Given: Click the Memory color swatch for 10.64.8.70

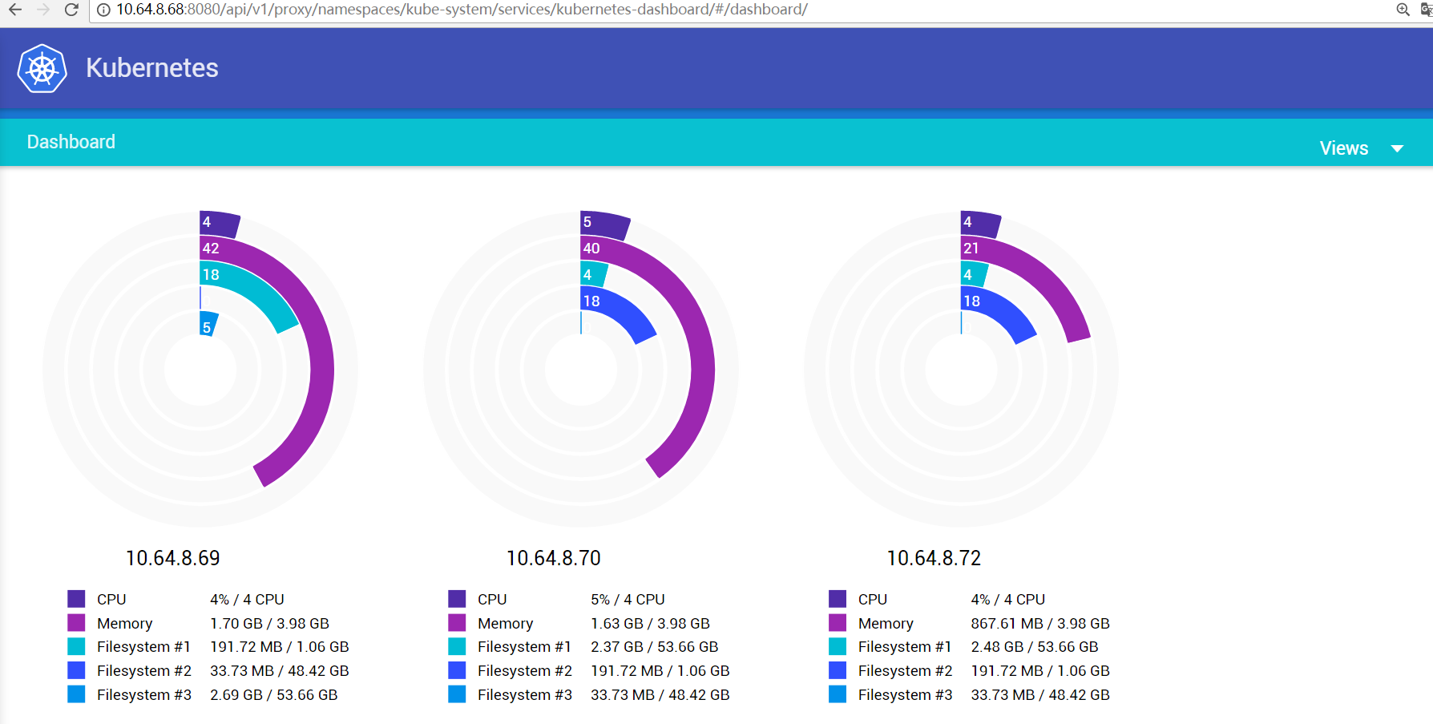Looking at the screenshot, I should [457, 623].
